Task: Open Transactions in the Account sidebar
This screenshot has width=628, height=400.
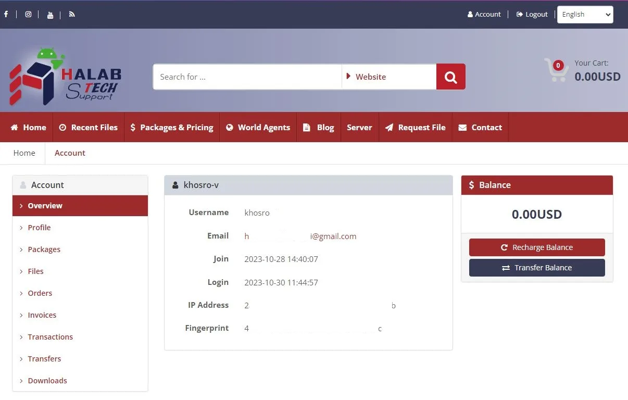Action: click(x=50, y=337)
